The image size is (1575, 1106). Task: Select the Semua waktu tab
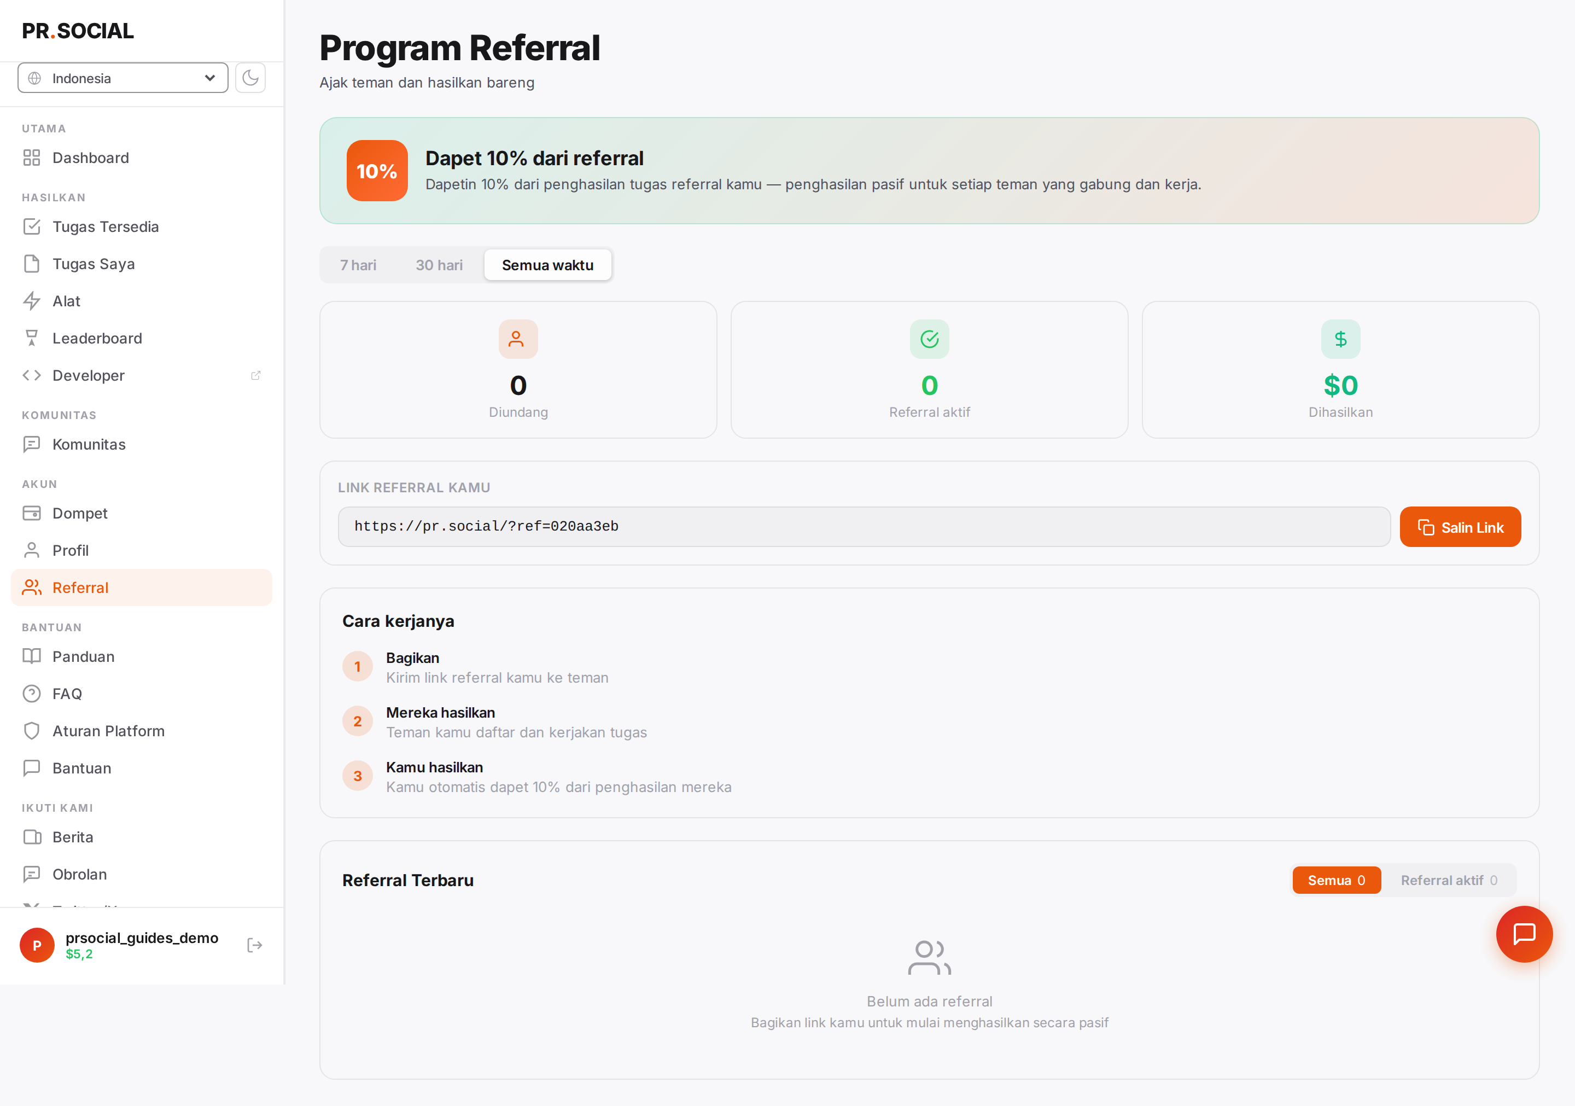point(547,265)
